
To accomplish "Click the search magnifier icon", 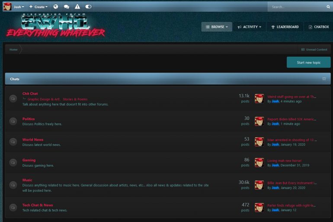I will point(328,7).
